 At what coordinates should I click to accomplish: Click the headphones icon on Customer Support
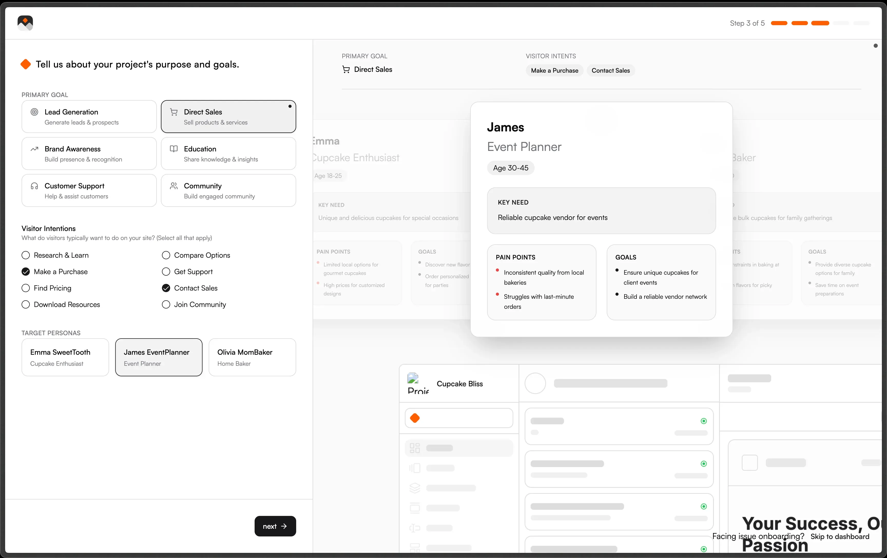pos(34,186)
